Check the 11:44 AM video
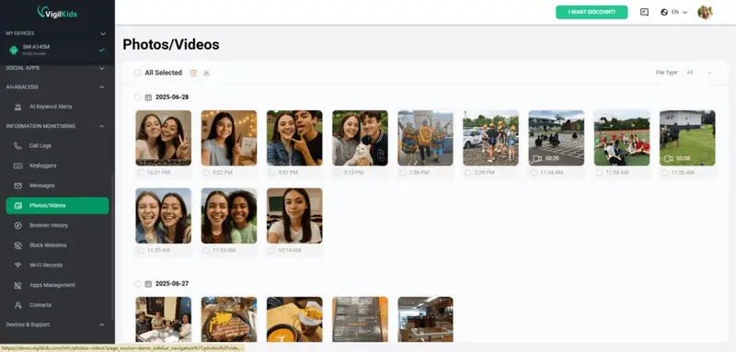Image resolution: width=736 pixels, height=352 pixels. 534,173
